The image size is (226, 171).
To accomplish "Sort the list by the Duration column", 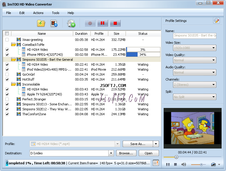I will [82, 34].
